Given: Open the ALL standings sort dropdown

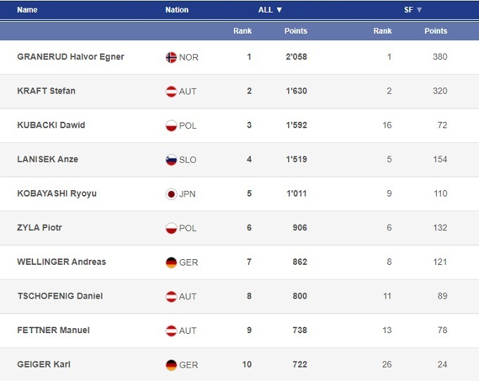Looking at the screenshot, I should (270, 10).
